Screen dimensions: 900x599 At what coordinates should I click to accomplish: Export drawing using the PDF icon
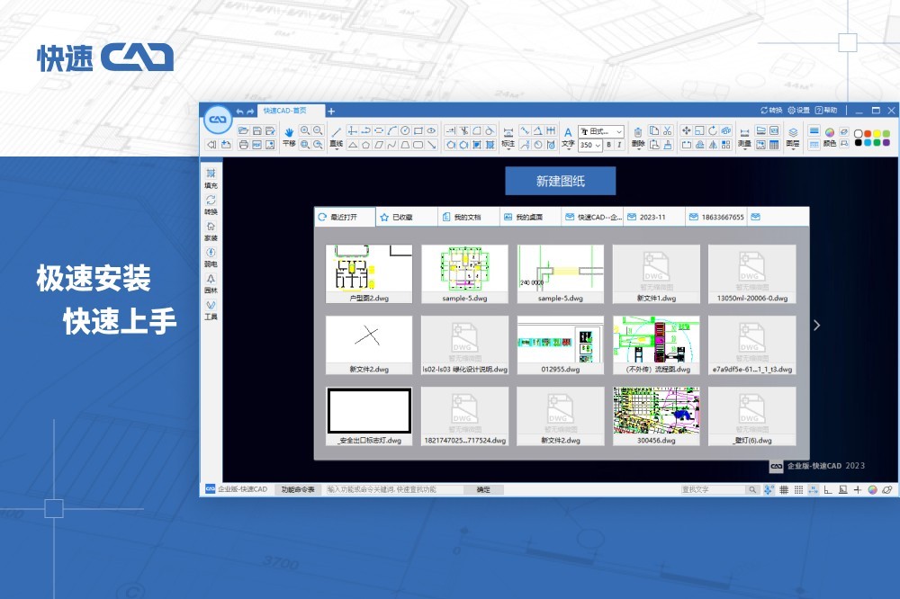(x=256, y=145)
